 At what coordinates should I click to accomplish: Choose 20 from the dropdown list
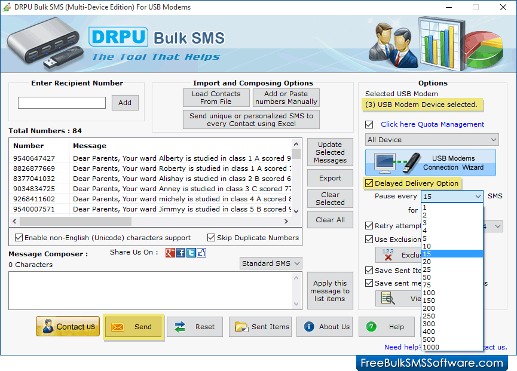(x=452, y=262)
